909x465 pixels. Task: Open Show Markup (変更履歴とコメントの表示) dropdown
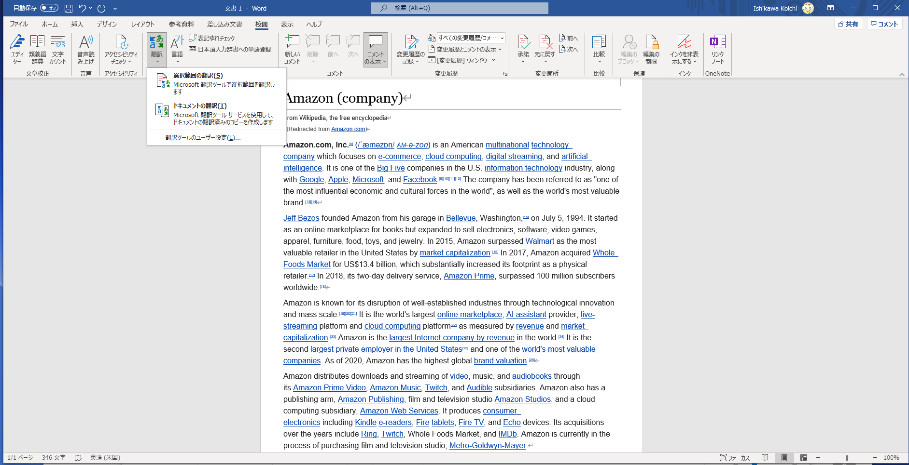(x=465, y=49)
